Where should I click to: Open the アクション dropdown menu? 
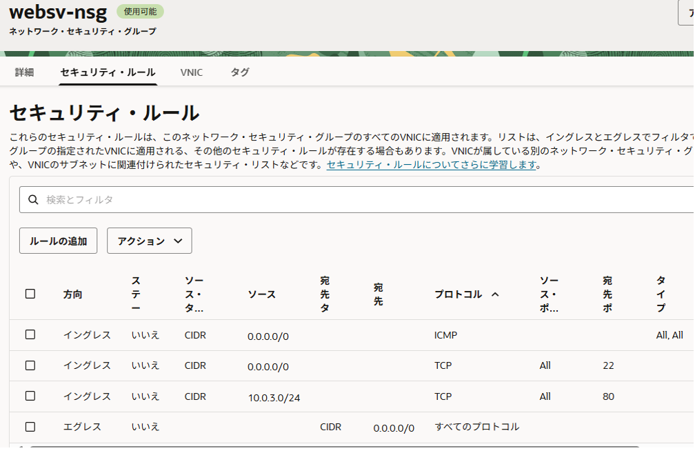click(149, 241)
